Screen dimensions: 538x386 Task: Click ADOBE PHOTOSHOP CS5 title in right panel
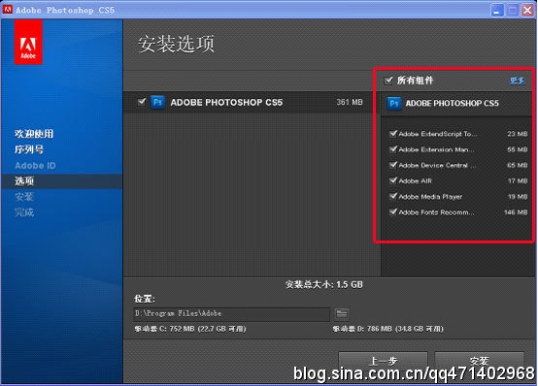tap(452, 103)
